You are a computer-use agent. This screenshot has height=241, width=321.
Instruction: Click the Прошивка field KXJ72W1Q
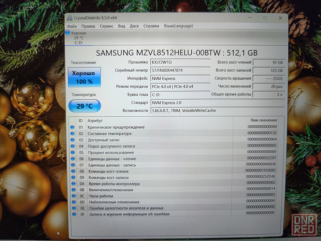(x=180, y=62)
